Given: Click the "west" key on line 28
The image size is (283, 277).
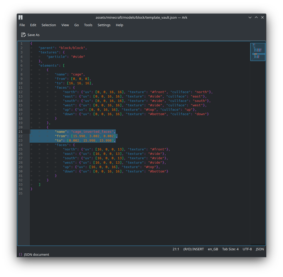Looking at the screenshot, I should 69,163.
